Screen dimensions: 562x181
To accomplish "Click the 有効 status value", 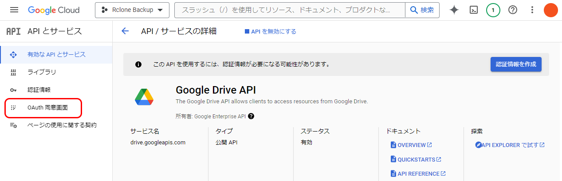I will click(x=307, y=143).
